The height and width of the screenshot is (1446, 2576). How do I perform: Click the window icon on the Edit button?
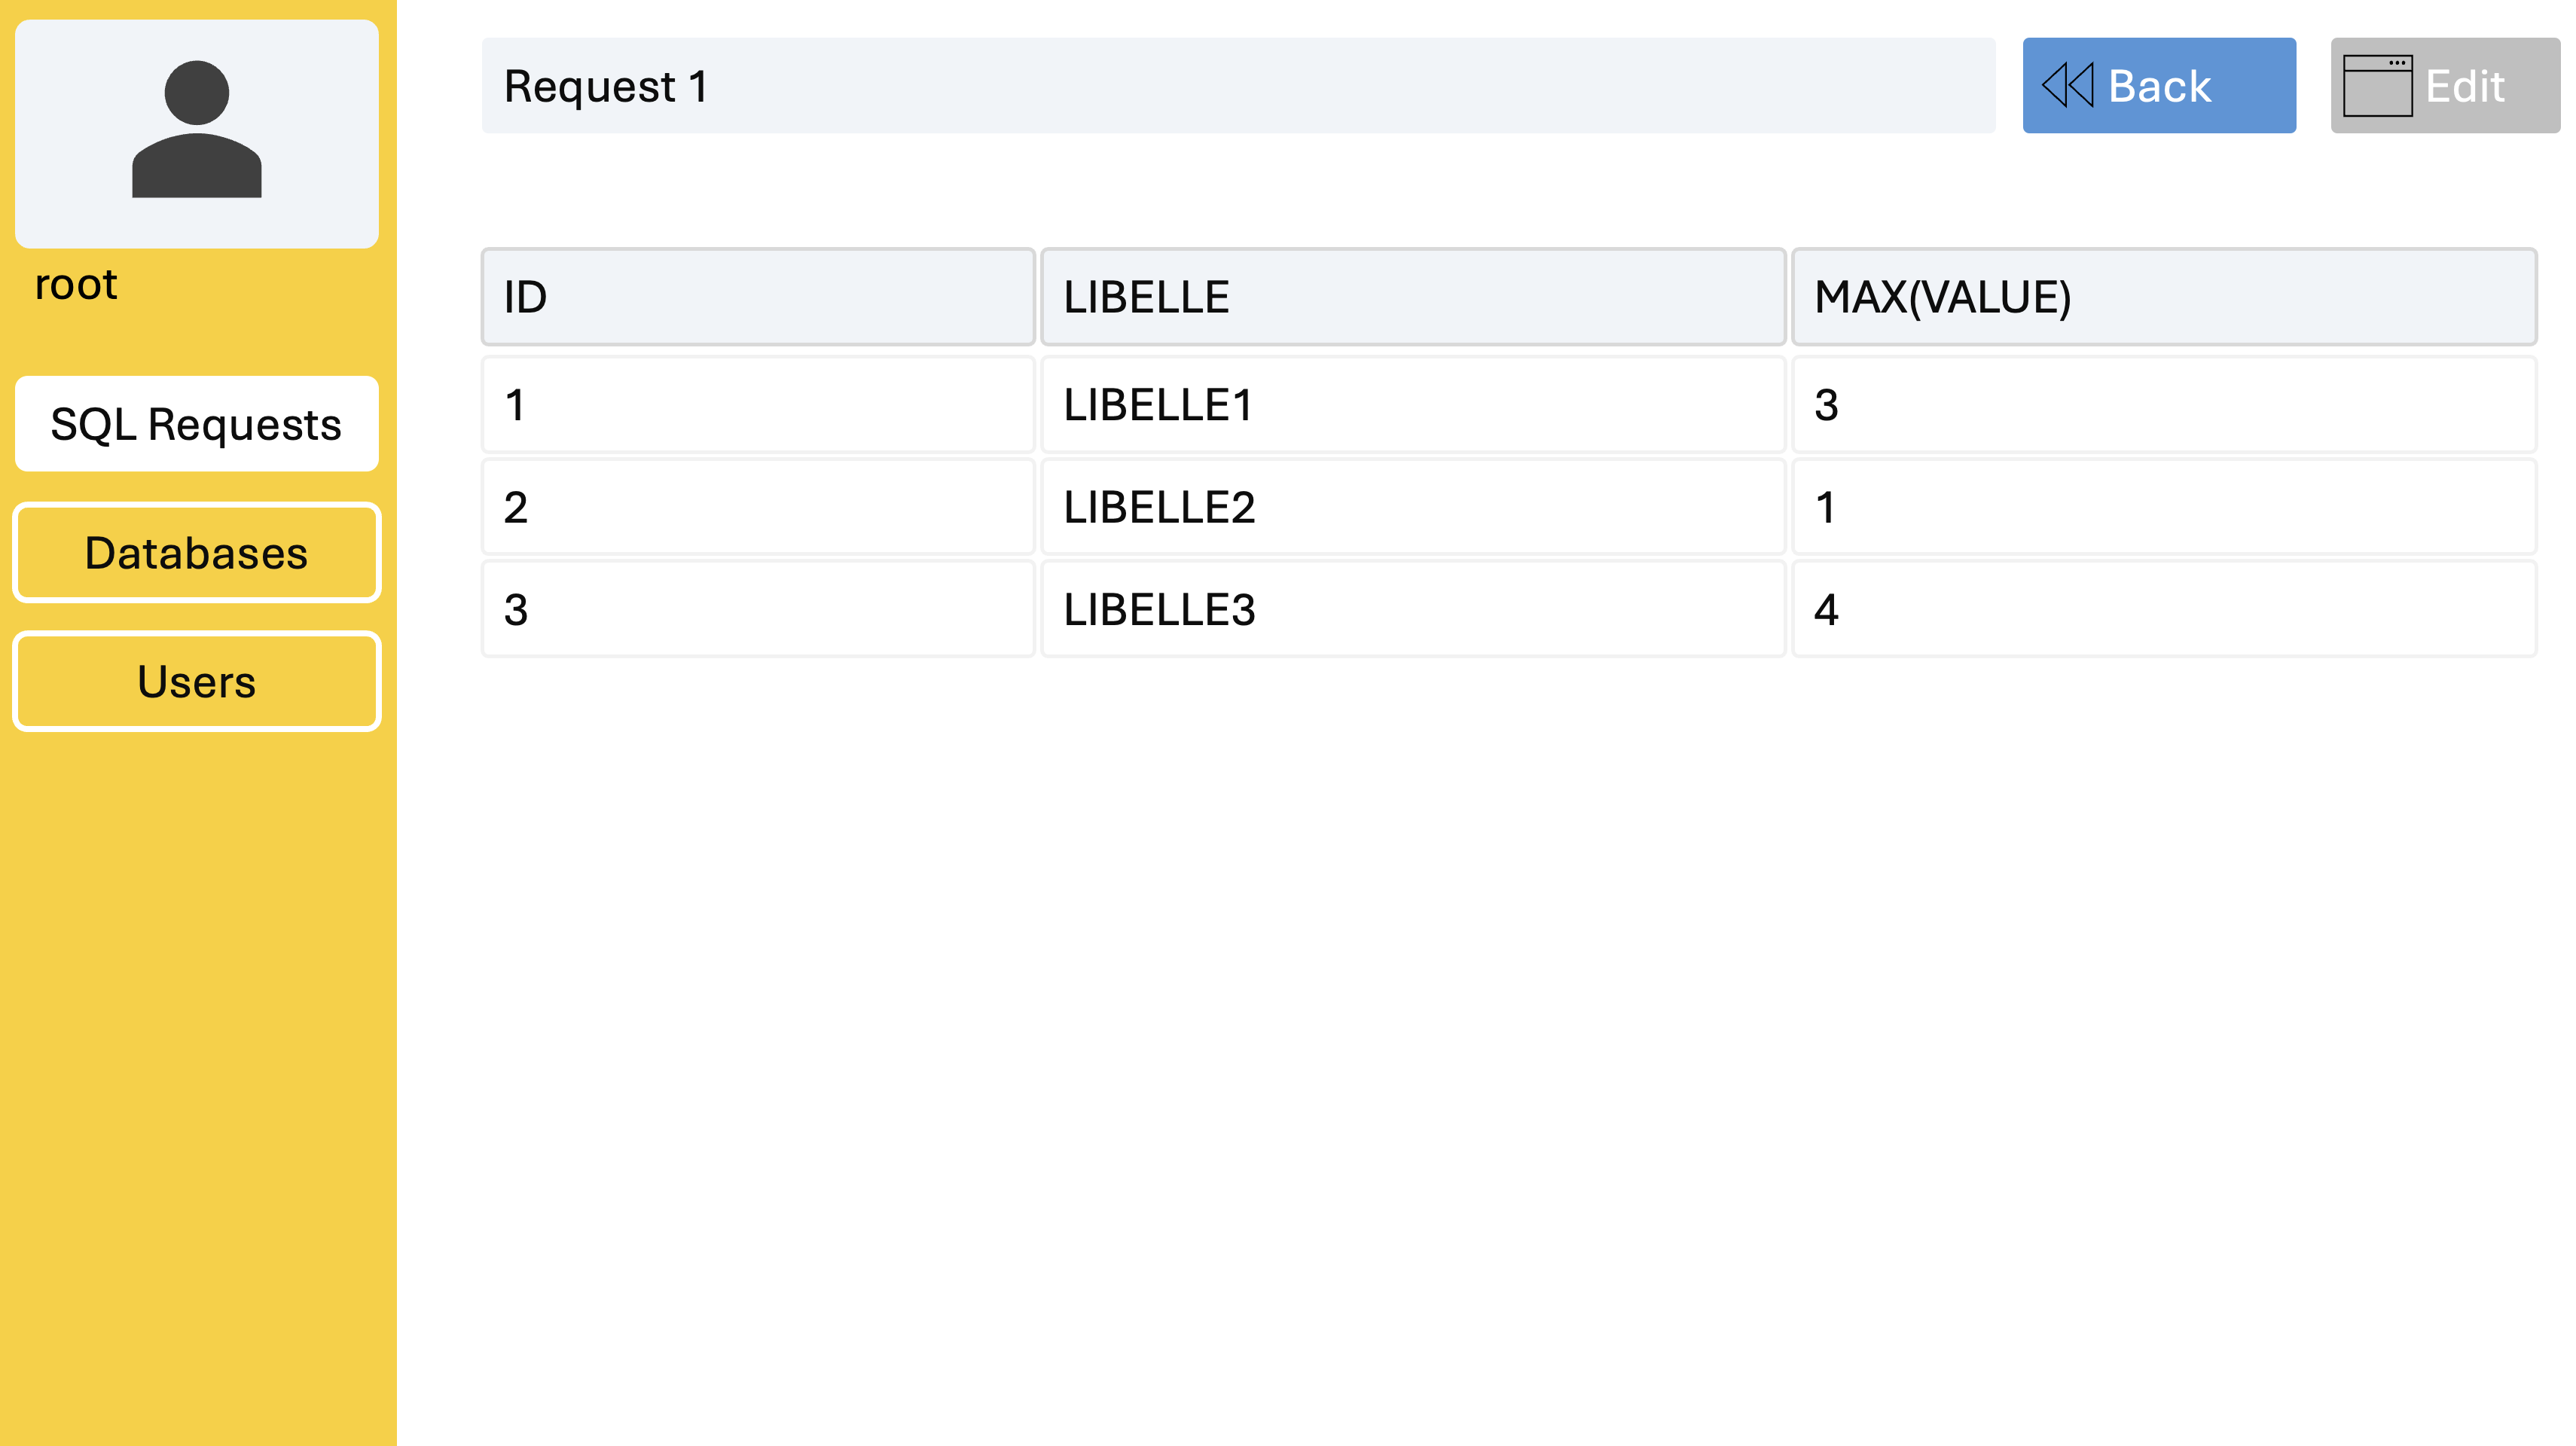[x=2377, y=85]
